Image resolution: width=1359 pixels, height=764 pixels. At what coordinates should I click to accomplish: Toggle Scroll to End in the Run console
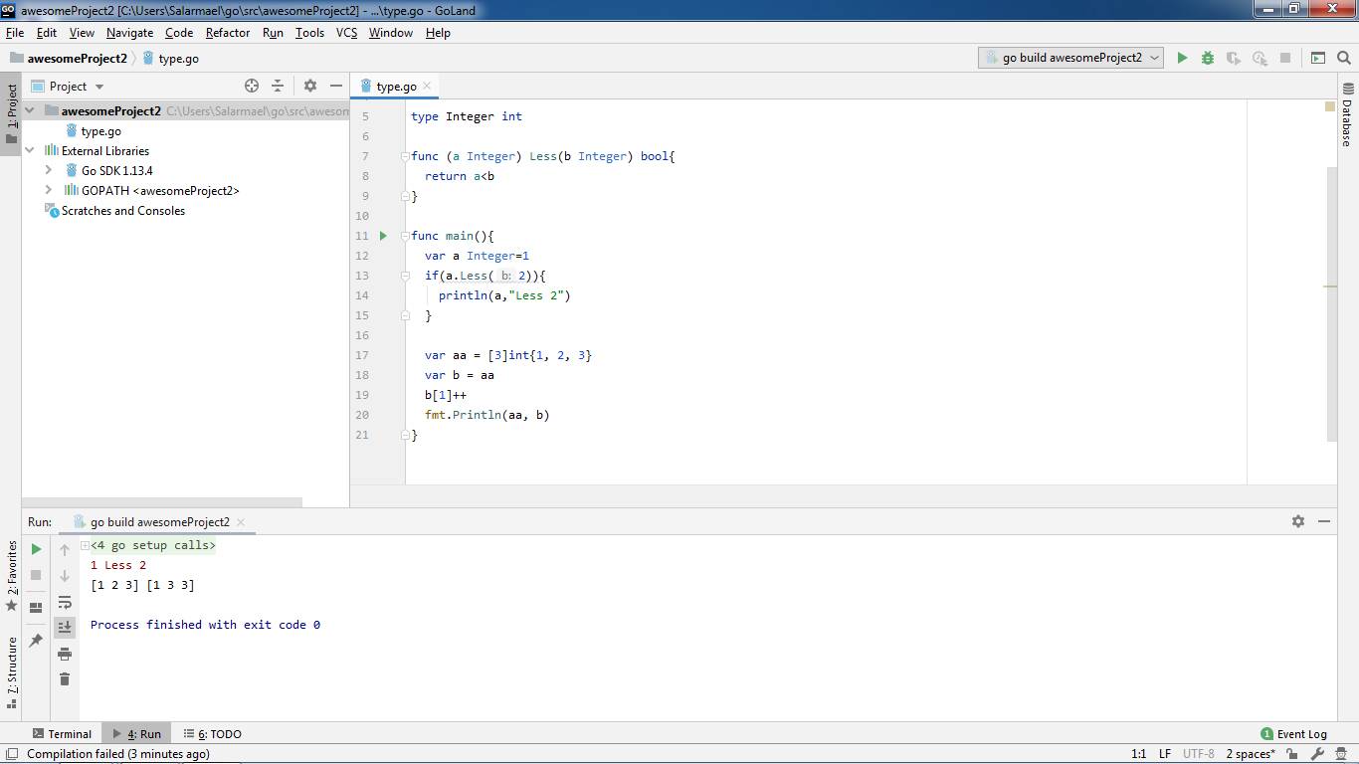pos(65,627)
